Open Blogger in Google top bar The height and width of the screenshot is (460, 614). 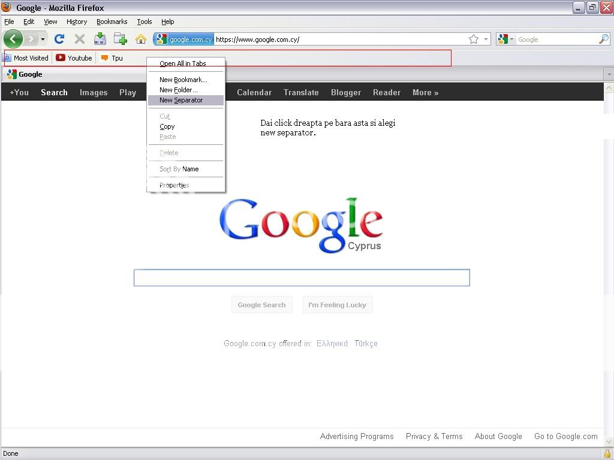tap(346, 92)
